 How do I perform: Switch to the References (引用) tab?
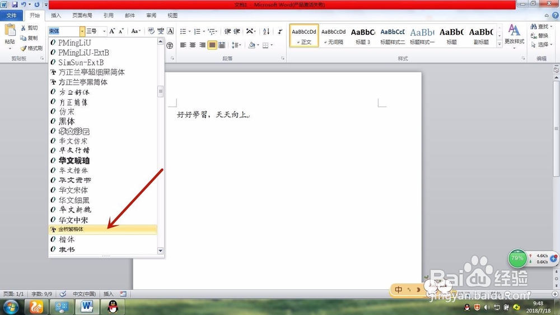109,15
